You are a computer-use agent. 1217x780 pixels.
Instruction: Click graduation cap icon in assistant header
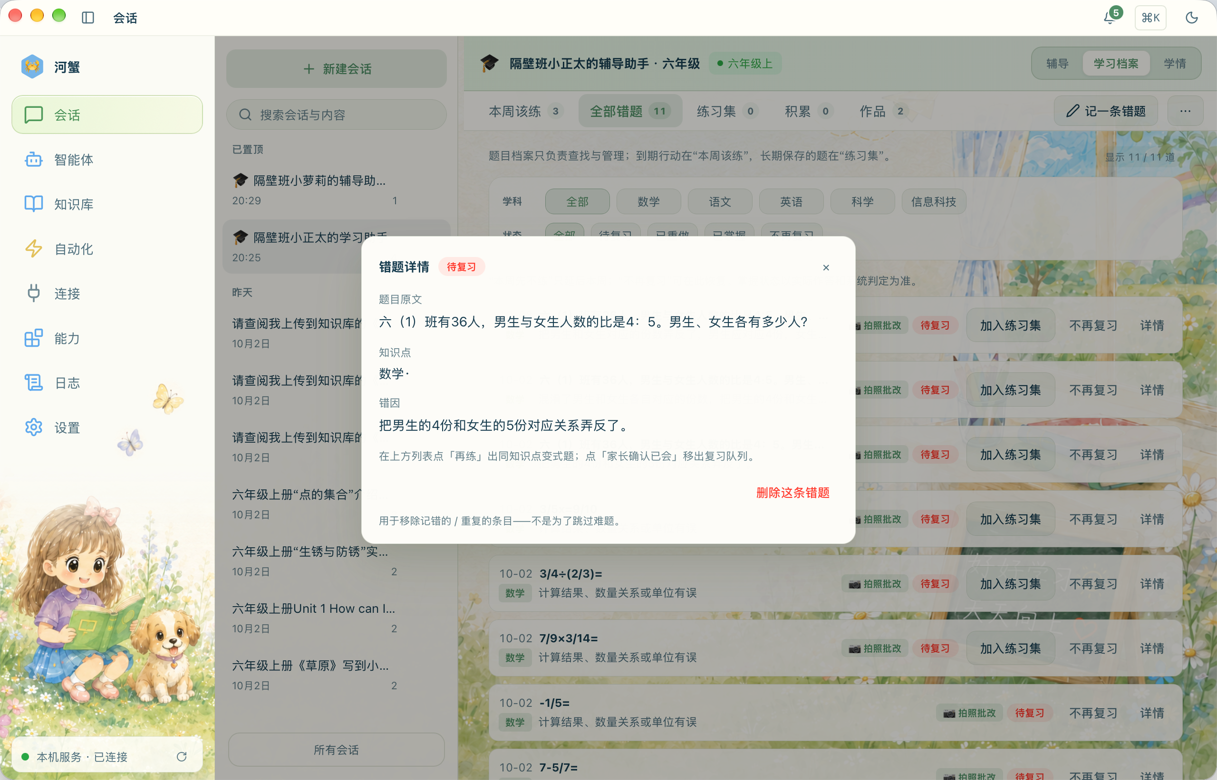tap(489, 63)
